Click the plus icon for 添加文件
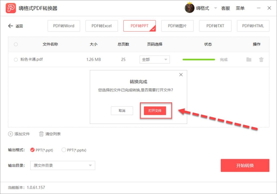The height and width of the screenshot is (194, 277). click(11, 134)
